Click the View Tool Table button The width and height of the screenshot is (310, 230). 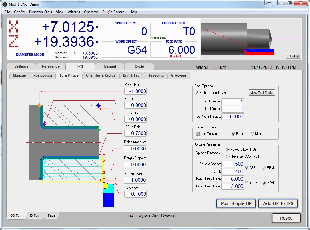point(261,93)
